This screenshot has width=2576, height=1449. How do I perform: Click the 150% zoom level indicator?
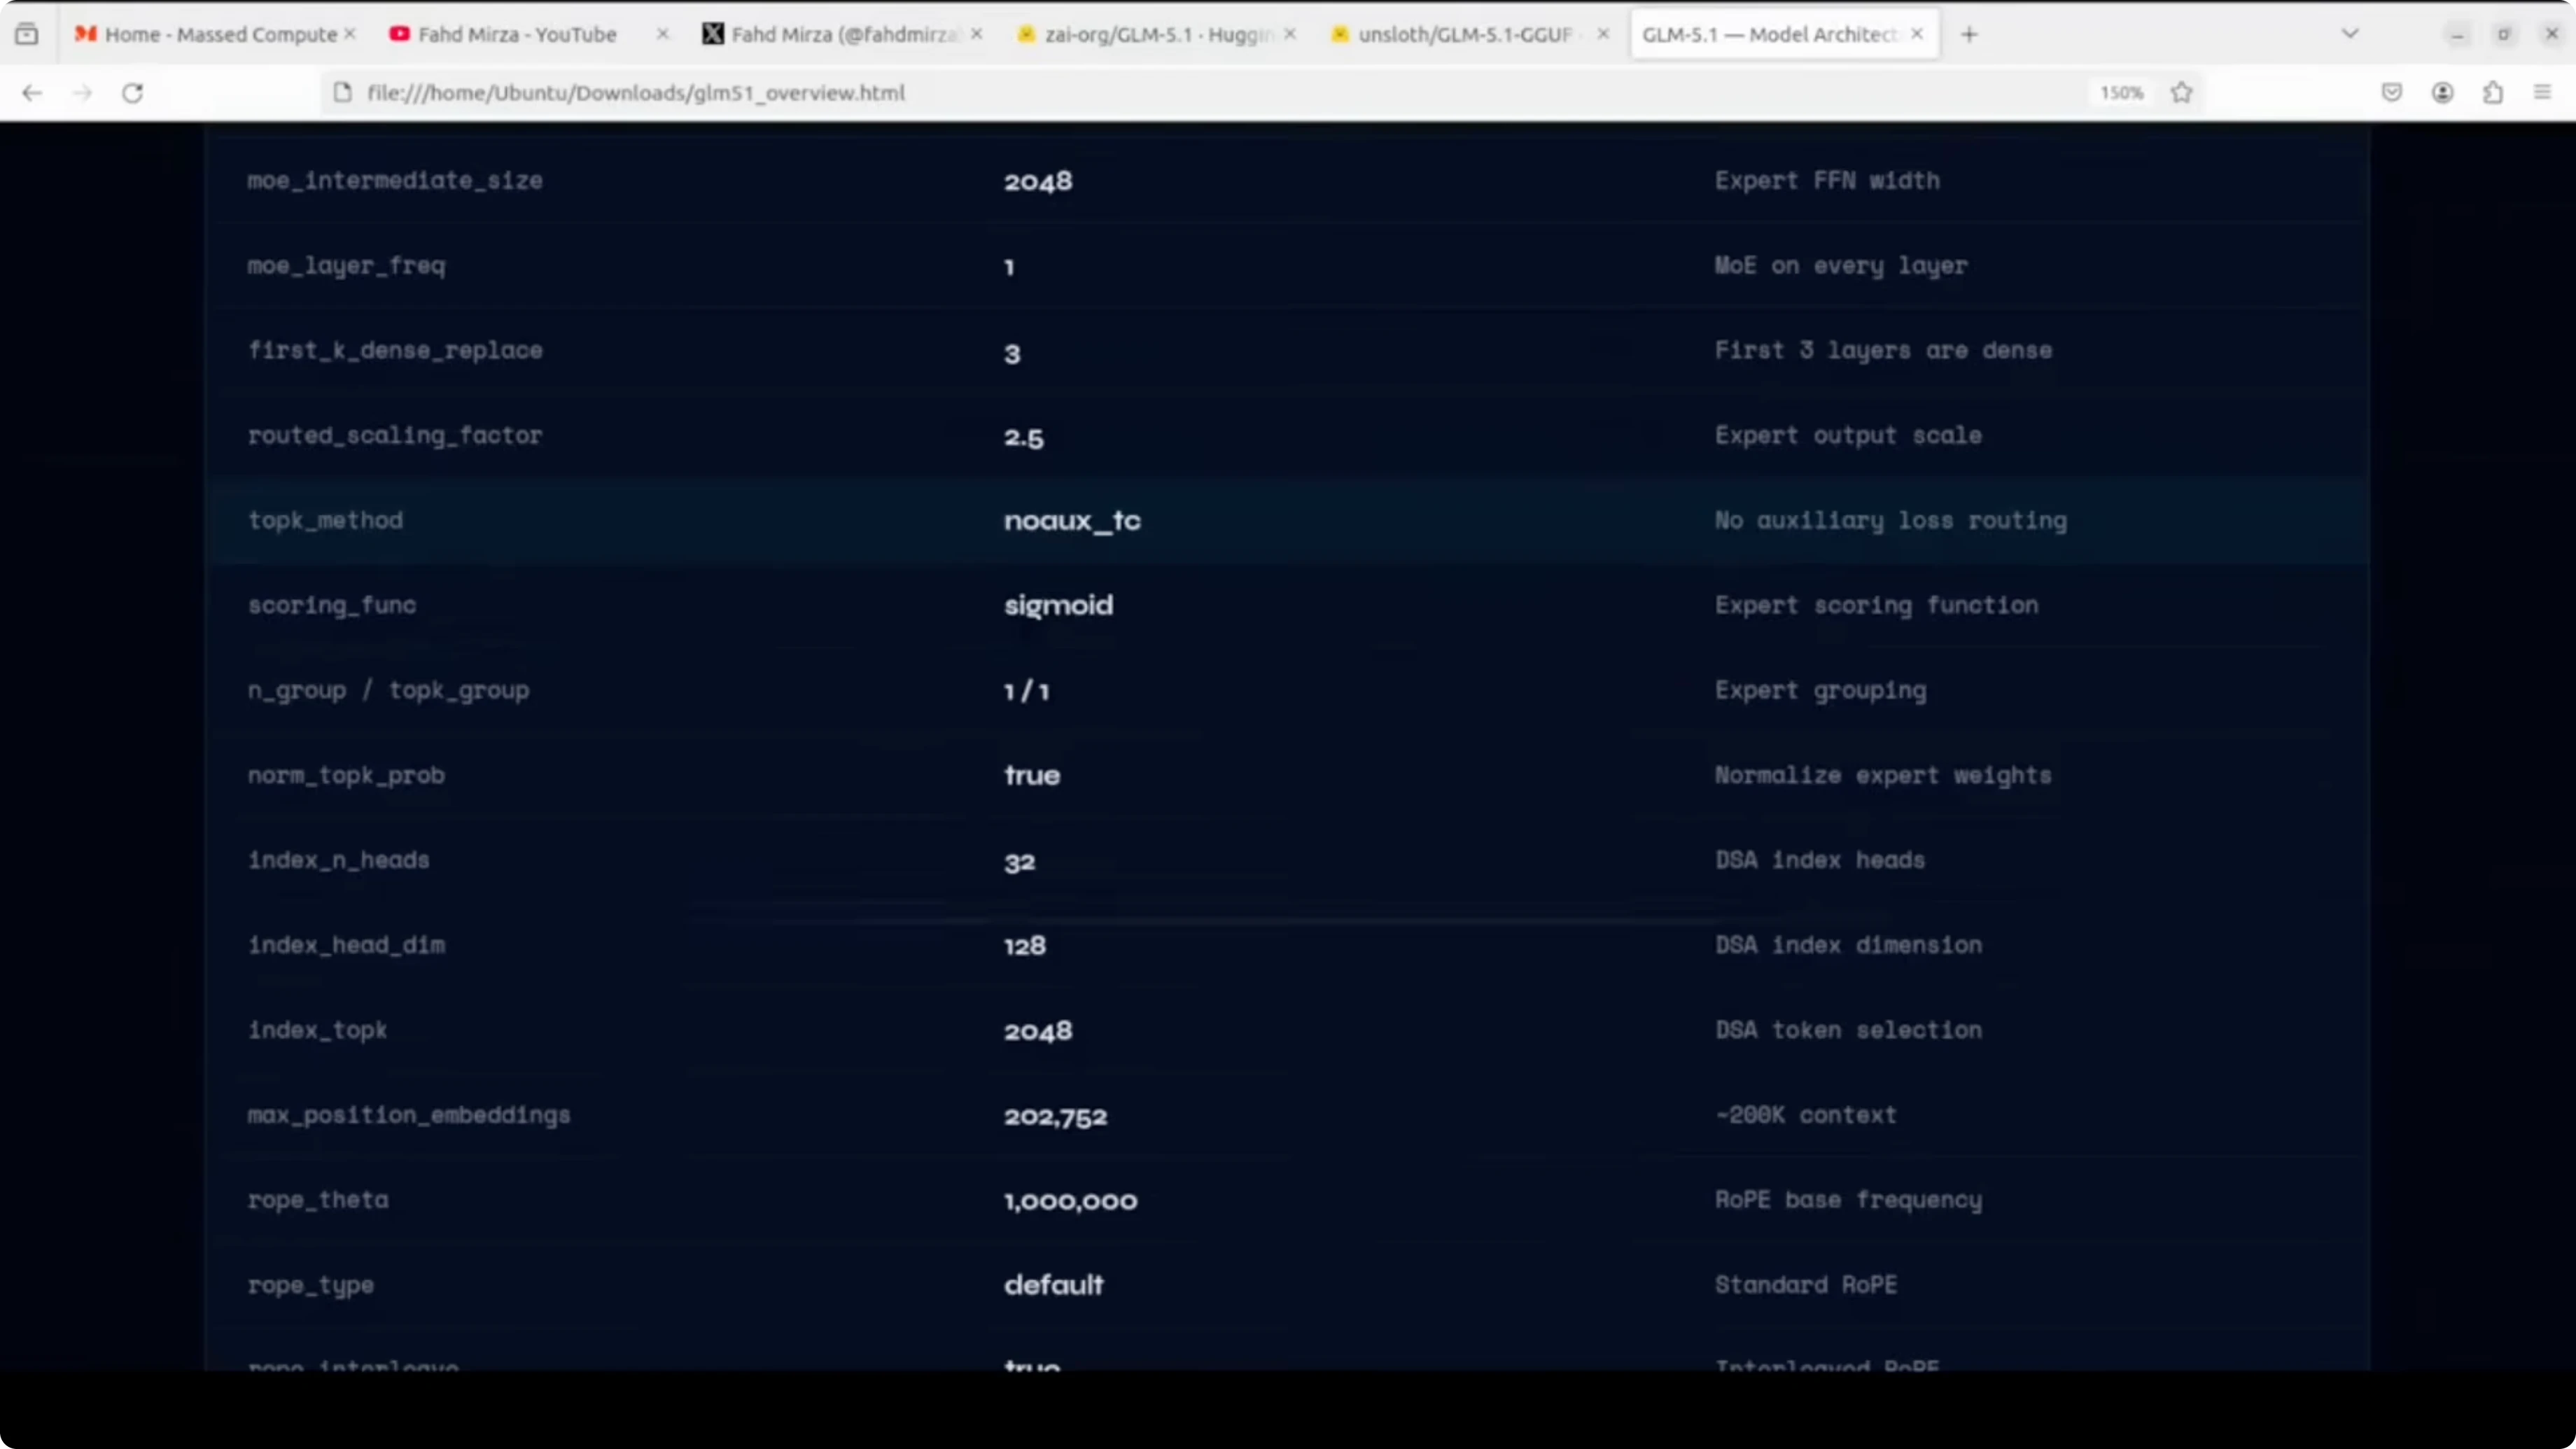click(2121, 93)
